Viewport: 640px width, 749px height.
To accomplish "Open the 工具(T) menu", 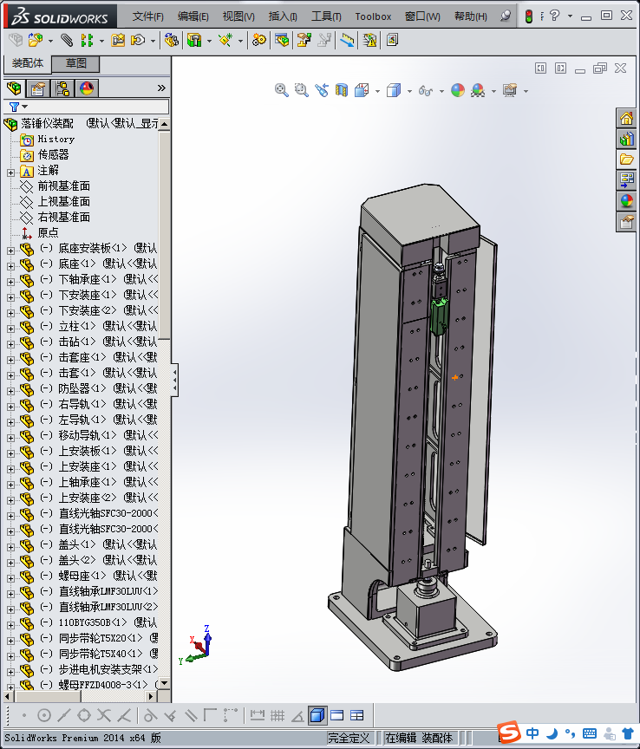I will coord(326,16).
